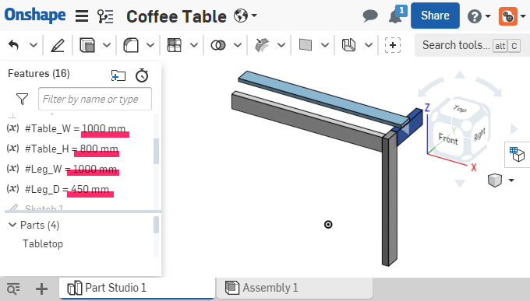Open dropdown arrow beside the Extrude tool
The height and width of the screenshot is (301, 530).
point(107,45)
